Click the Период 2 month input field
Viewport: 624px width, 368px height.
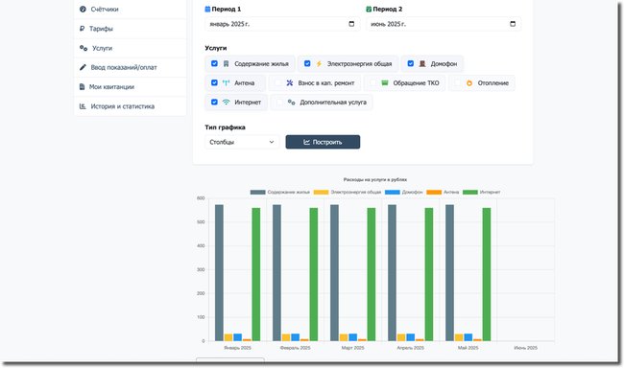444,24
